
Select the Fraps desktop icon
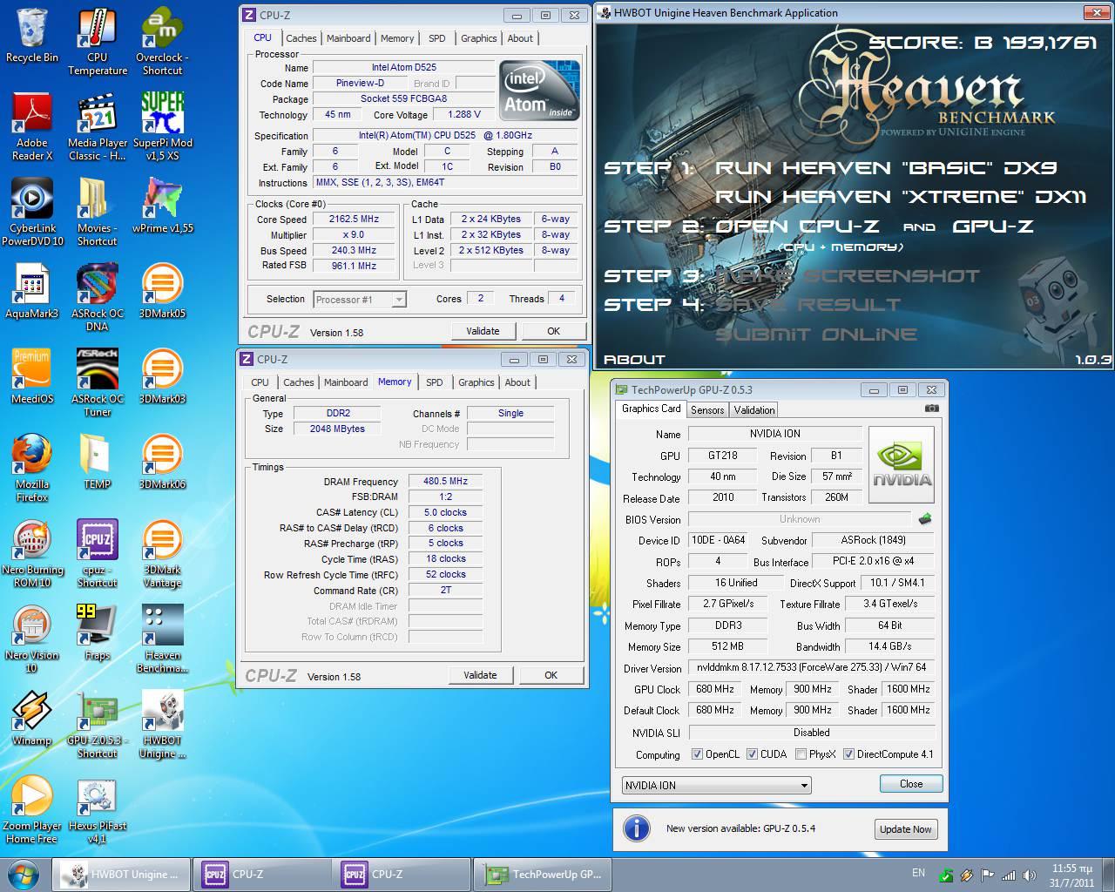pos(98,632)
